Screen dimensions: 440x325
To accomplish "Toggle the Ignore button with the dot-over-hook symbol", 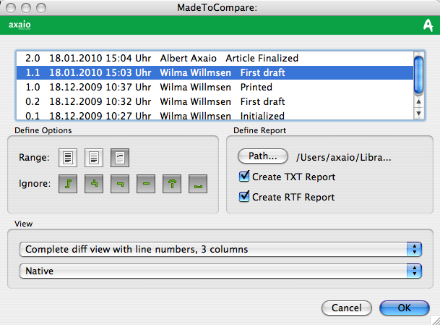I will [94, 184].
